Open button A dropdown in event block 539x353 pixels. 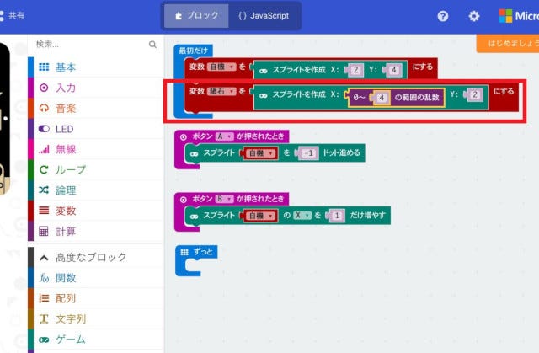pyautogui.click(x=224, y=136)
